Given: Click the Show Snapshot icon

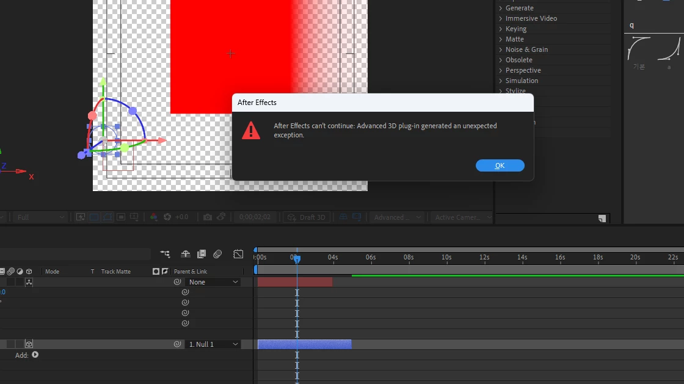Looking at the screenshot, I should [221, 217].
